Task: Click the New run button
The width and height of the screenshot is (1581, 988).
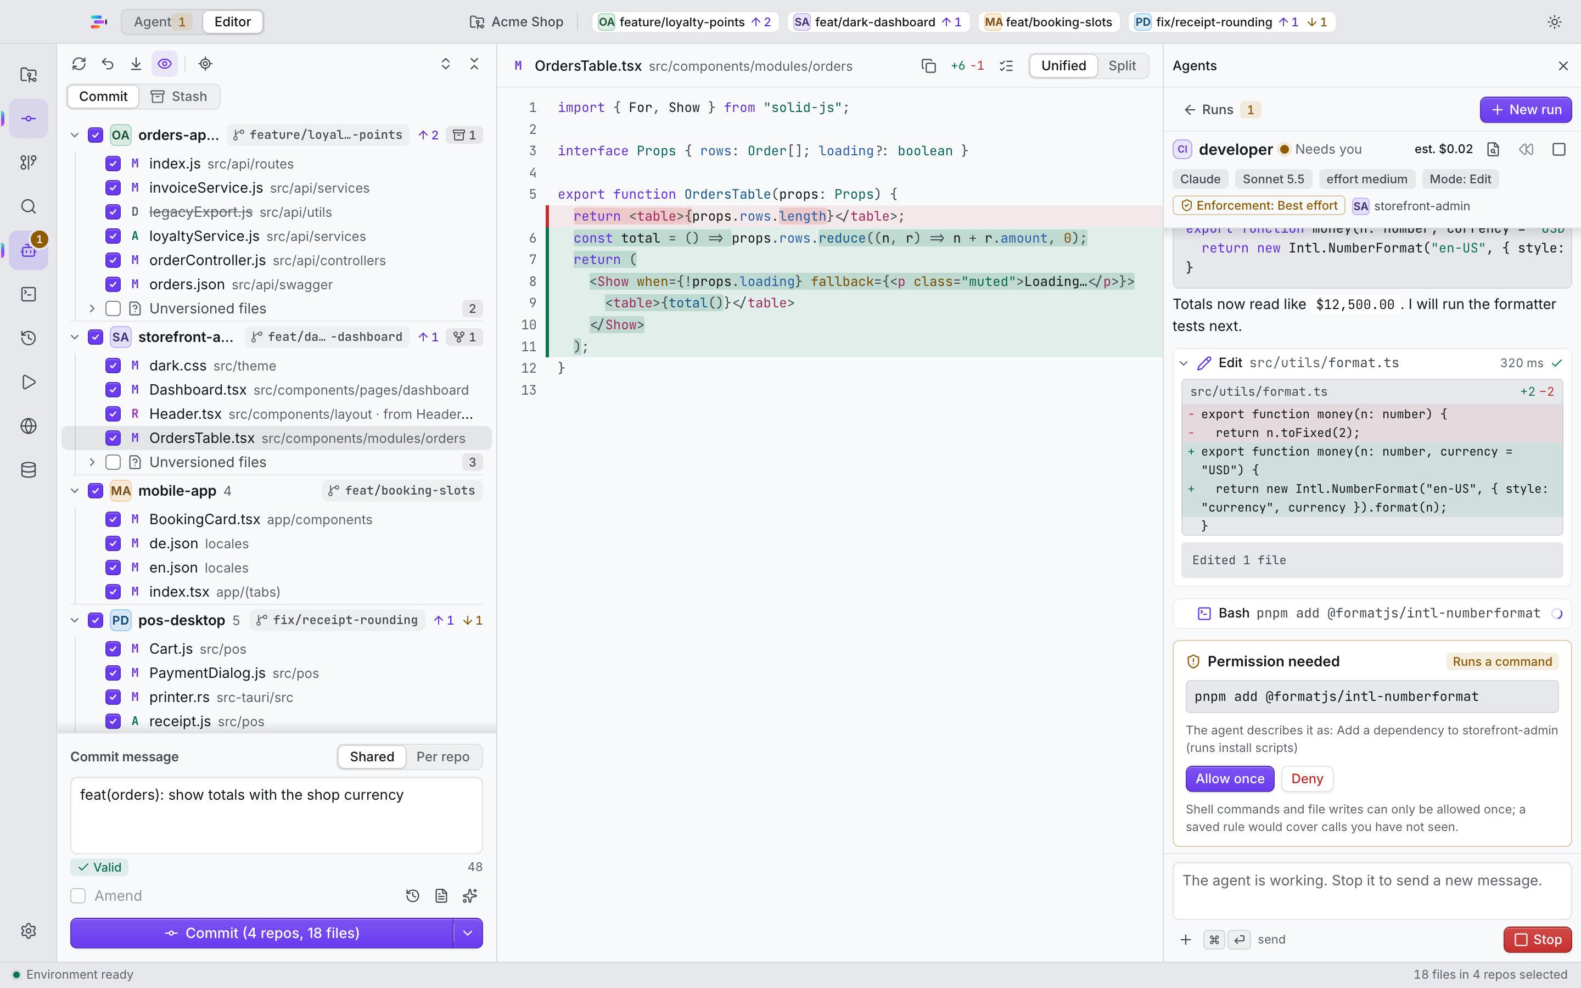Action: coord(1526,110)
